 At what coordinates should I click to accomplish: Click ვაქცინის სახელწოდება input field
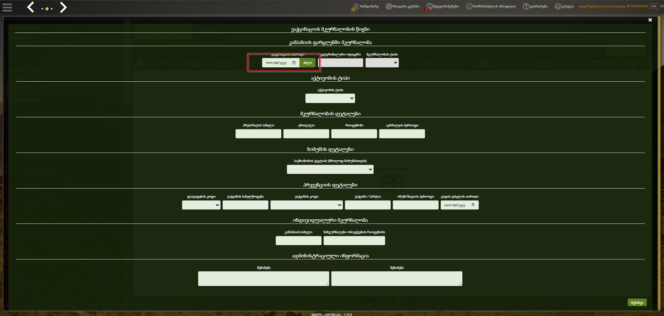tap(245, 205)
